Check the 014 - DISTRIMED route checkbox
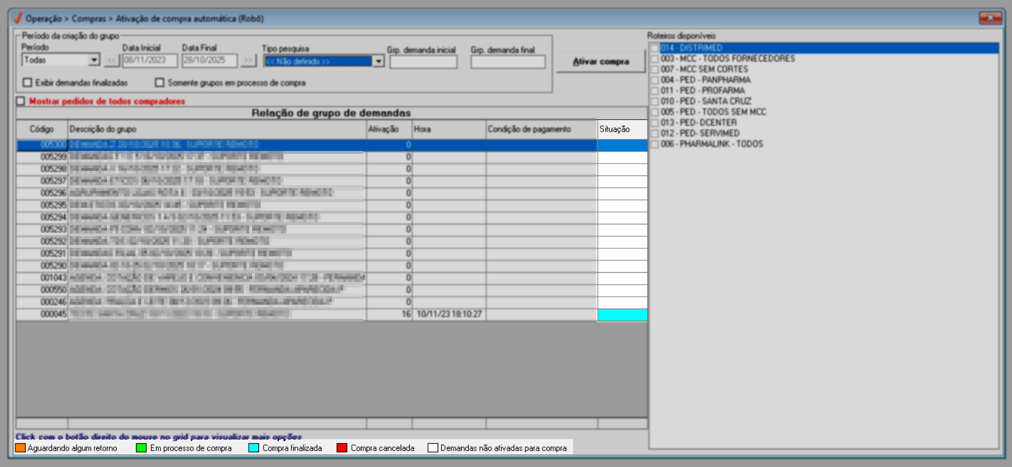This screenshot has width=1012, height=467. pos(655,48)
